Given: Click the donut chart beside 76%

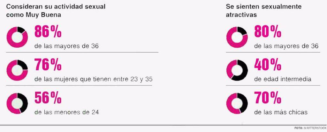Looking at the screenshot, I should (x=17, y=70).
